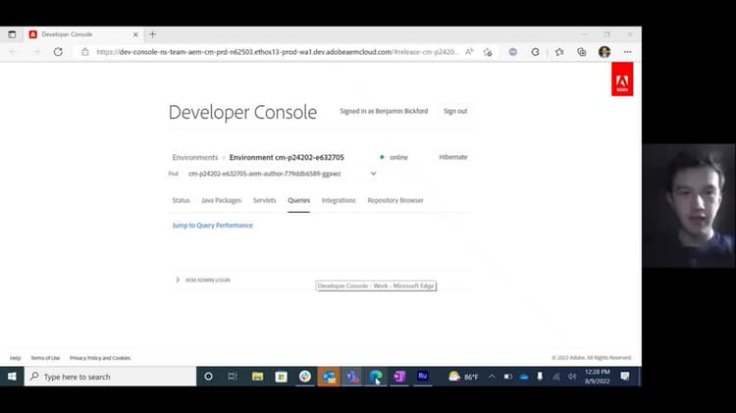736x413 pixels.
Task: Click the battery status tray icon
Action: tap(508, 377)
